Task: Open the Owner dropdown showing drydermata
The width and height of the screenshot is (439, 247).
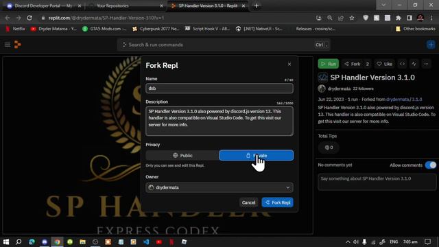Action: point(219,187)
